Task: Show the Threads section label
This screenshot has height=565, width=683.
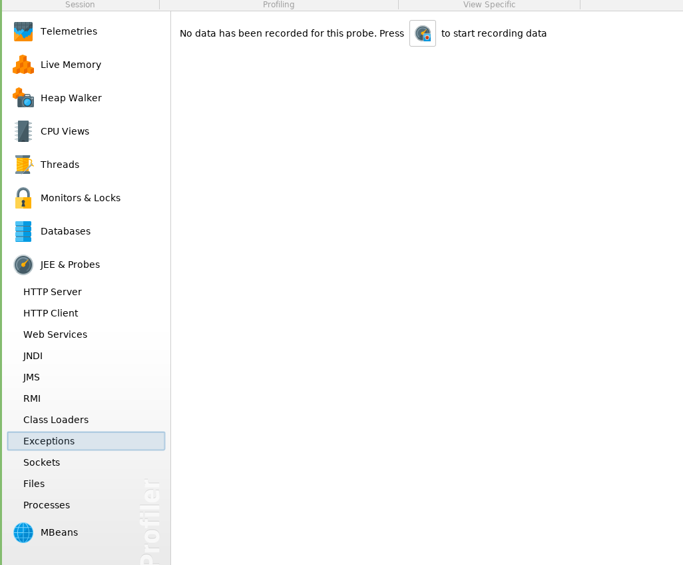Action: [60, 165]
